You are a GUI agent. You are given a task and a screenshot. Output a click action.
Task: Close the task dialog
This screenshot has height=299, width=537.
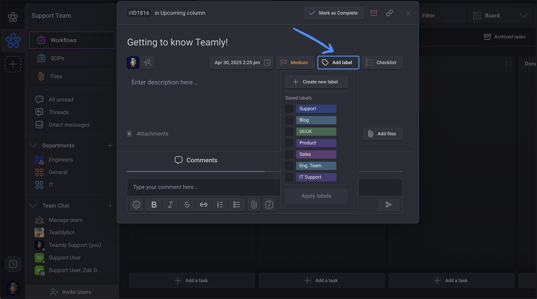pos(408,13)
